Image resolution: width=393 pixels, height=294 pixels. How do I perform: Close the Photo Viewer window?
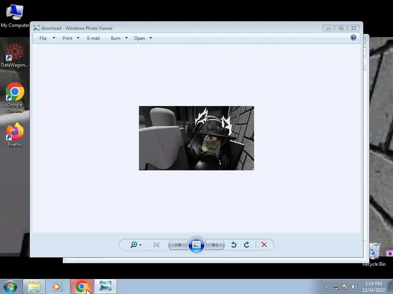(x=353, y=28)
